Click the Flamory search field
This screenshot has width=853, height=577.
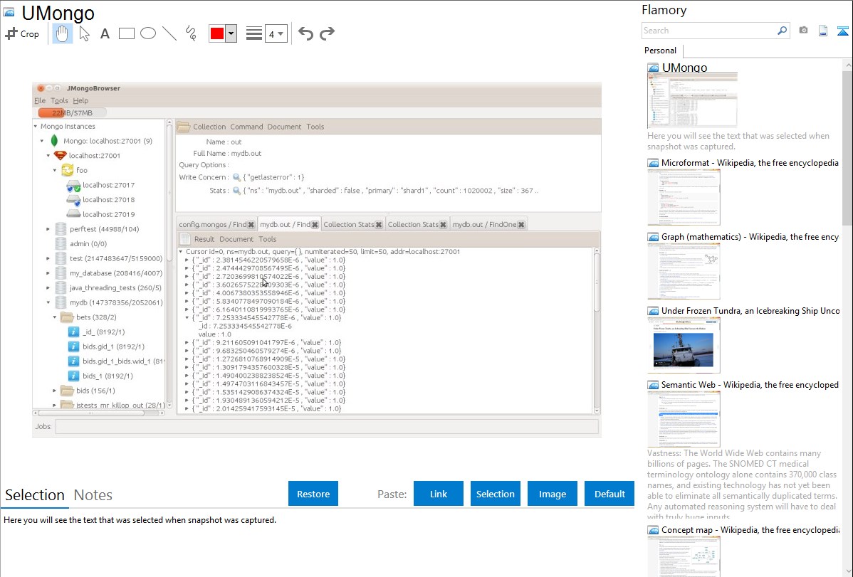click(x=708, y=31)
